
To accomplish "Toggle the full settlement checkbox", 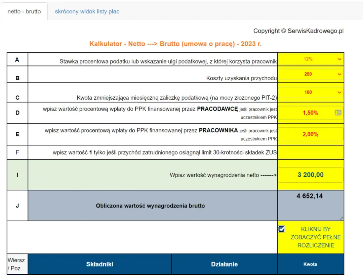I will point(282,229).
